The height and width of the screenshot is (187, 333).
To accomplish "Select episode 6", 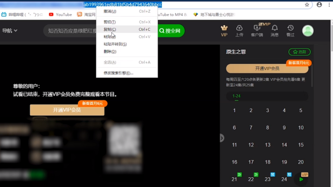I will [x=234, y=128].
